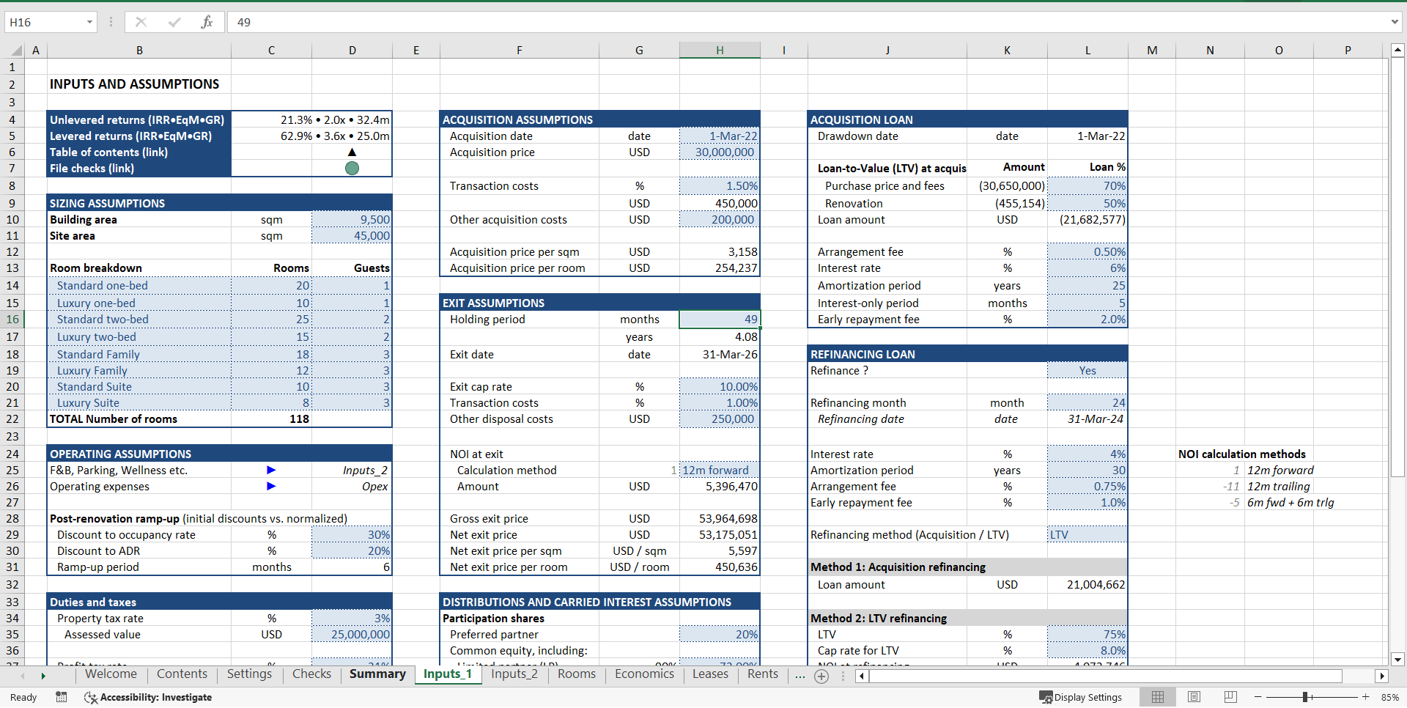Switch to Page Layout view
This screenshot has width=1407, height=708.
[x=1194, y=697]
